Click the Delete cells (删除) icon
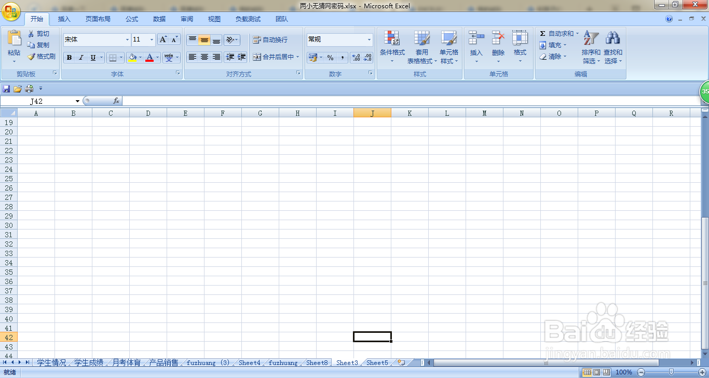The height and width of the screenshot is (378, 709). (498, 38)
